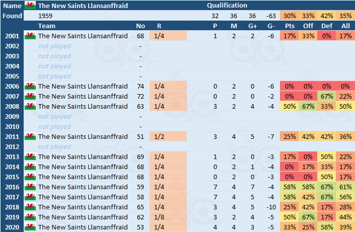The image size is (355, 232).
Task: Click the Welsh flag in the 2018 row
Action: click(x=30, y=207)
